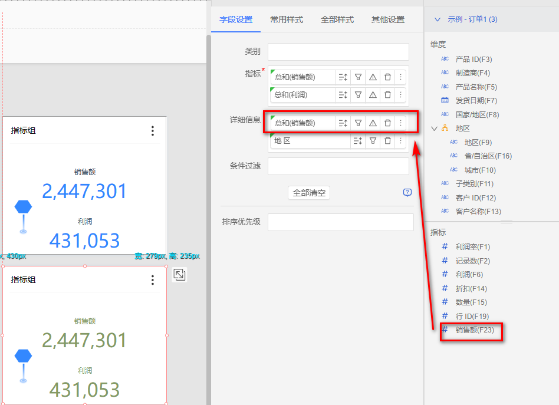Switch to the 常用样式 tab
Screen dimensions: 559x405
click(287, 19)
